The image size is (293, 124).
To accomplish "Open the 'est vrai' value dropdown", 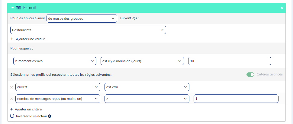I will [x=147, y=87].
